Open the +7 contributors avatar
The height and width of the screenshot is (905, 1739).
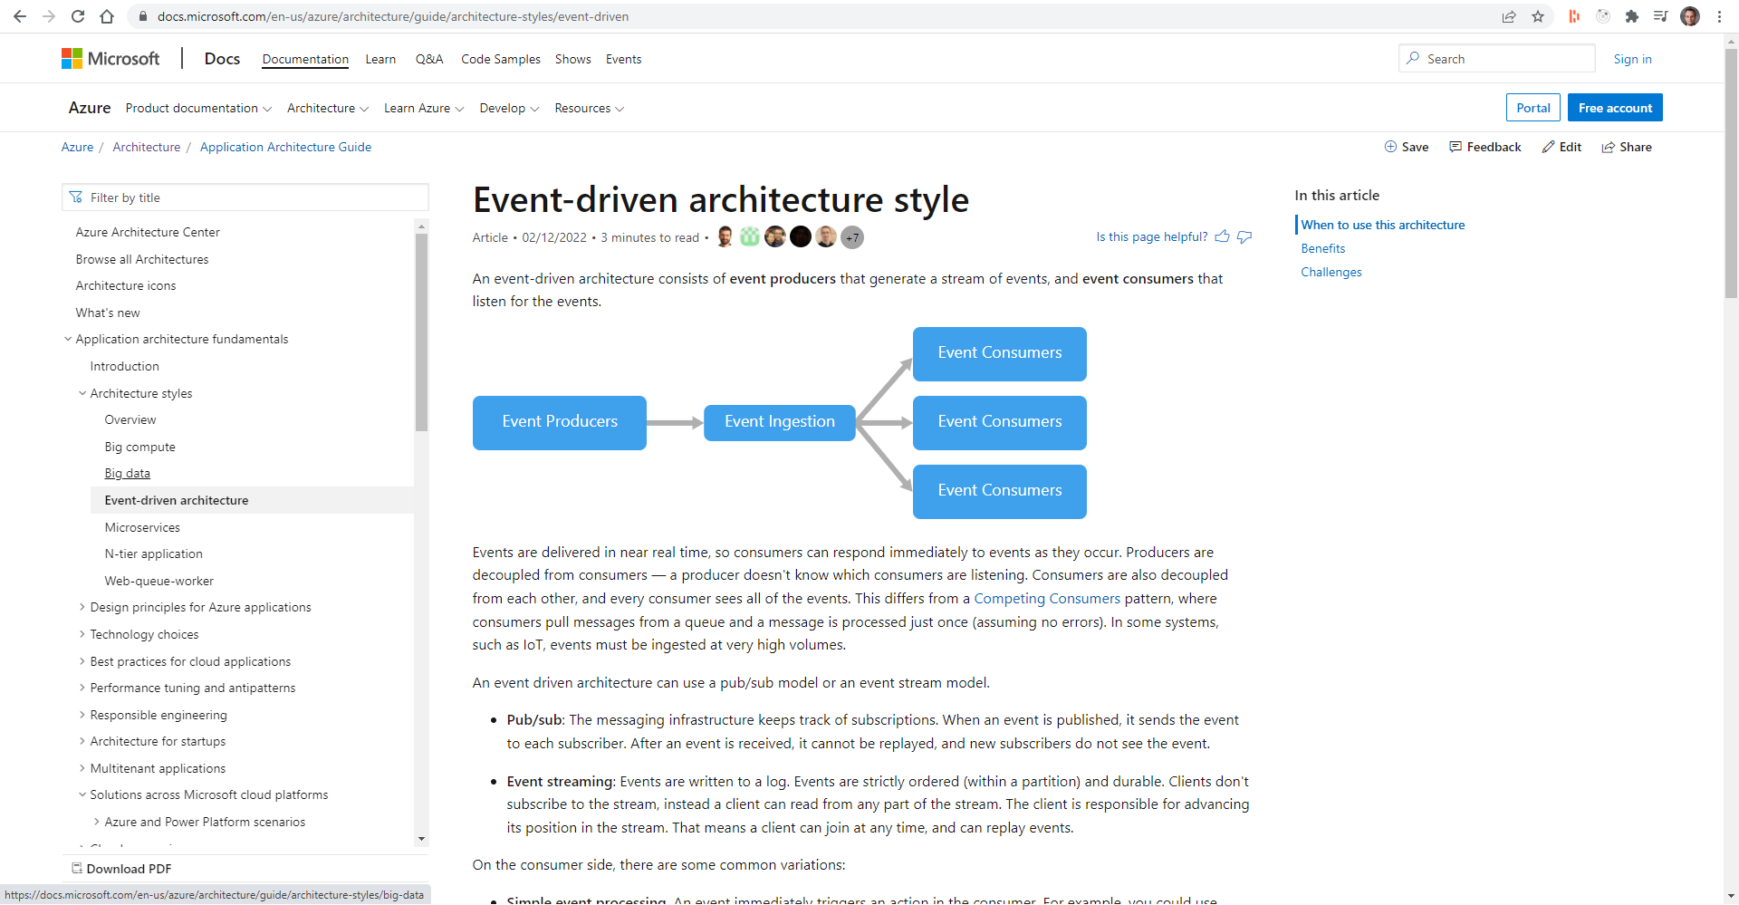(851, 237)
